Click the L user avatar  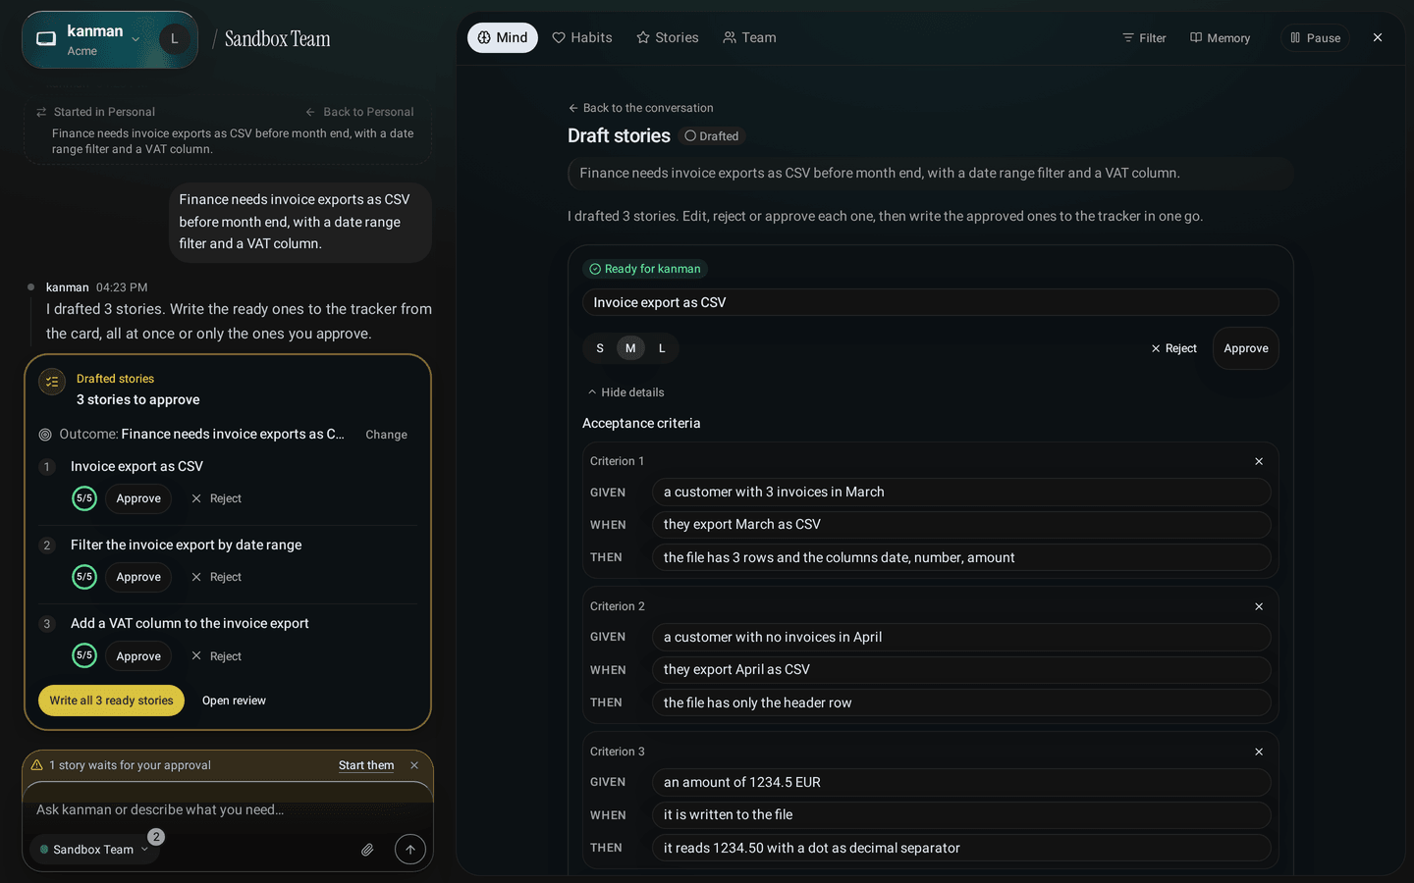coord(175,39)
